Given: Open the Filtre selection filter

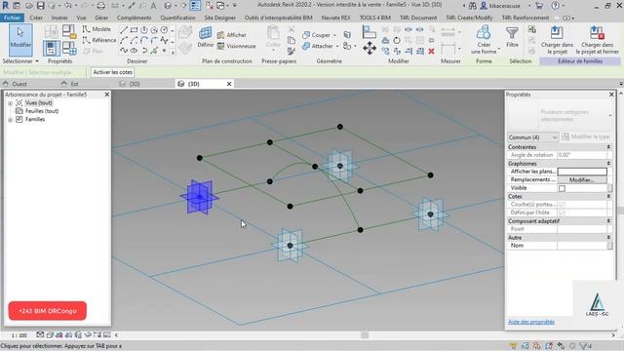Looking at the screenshot, I should coord(512,37).
